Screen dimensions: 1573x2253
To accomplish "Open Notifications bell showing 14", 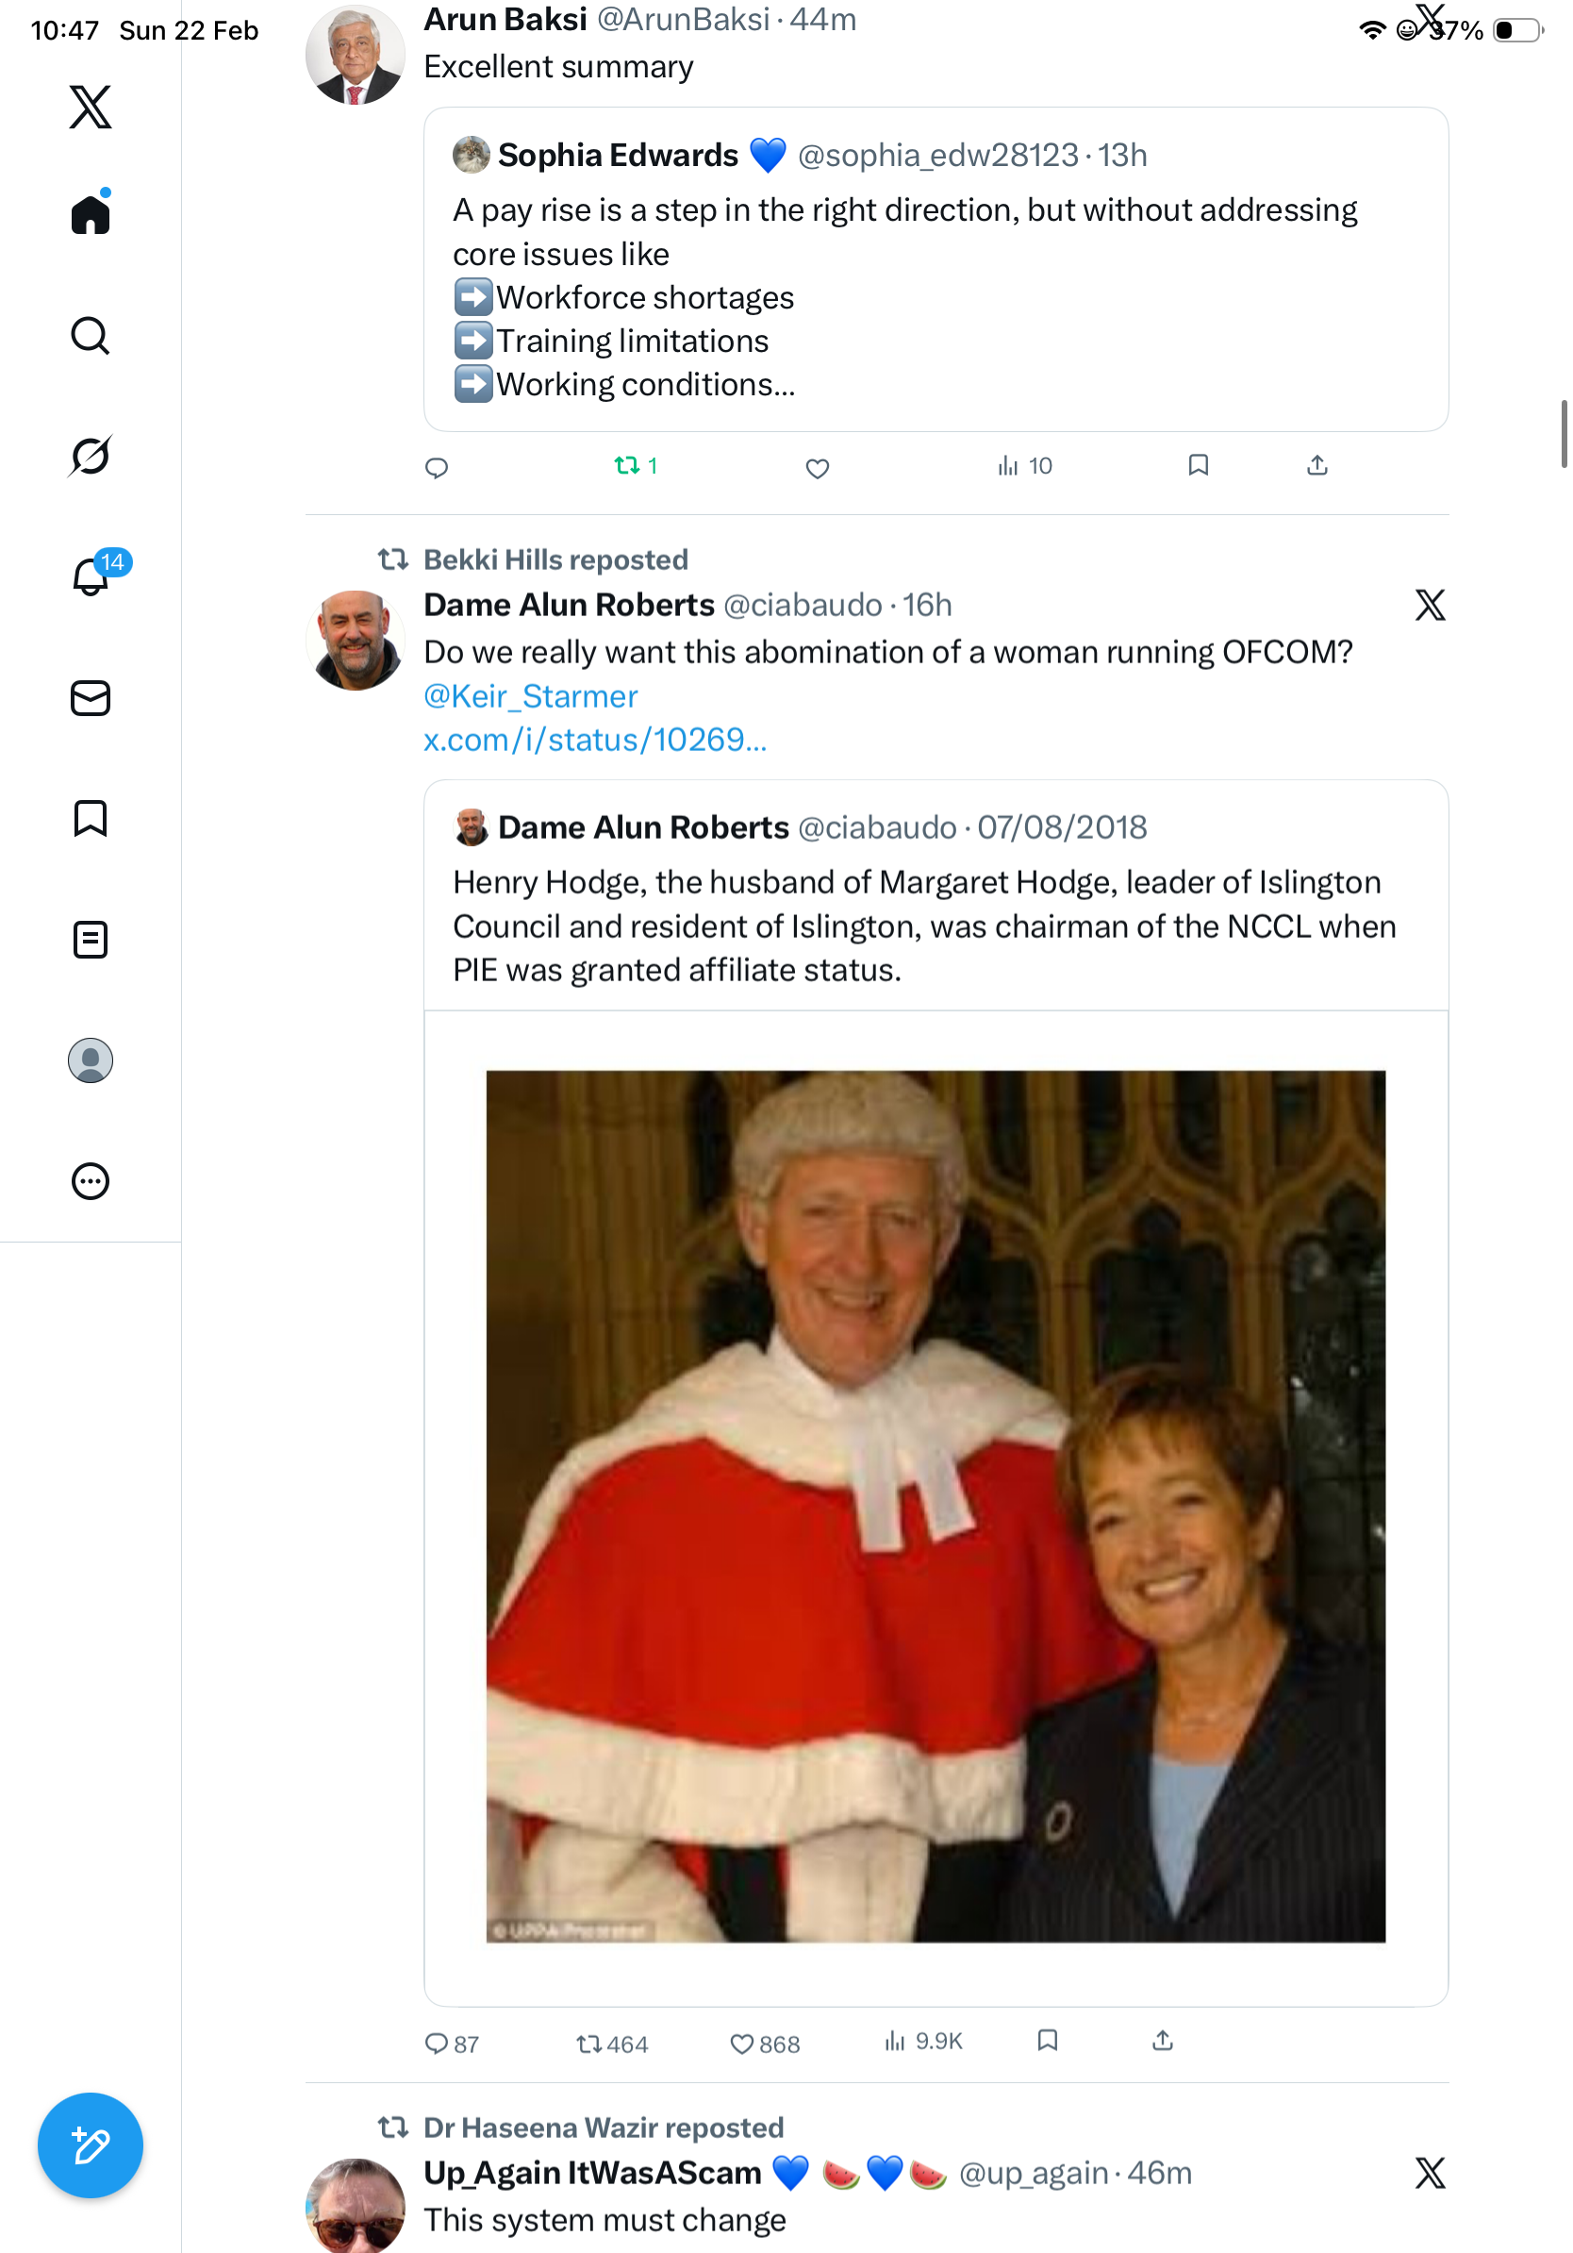I will click(x=91, y=577).
